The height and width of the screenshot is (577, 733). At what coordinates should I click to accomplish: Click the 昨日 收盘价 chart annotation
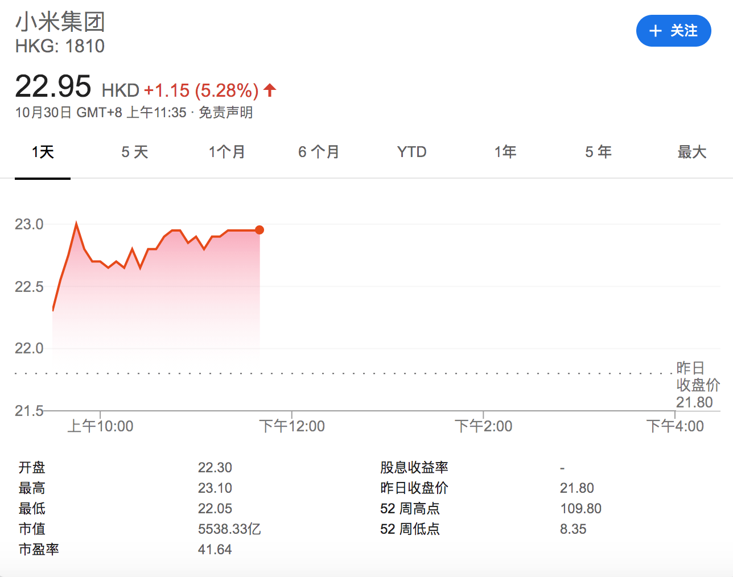(x=698, y=385)
